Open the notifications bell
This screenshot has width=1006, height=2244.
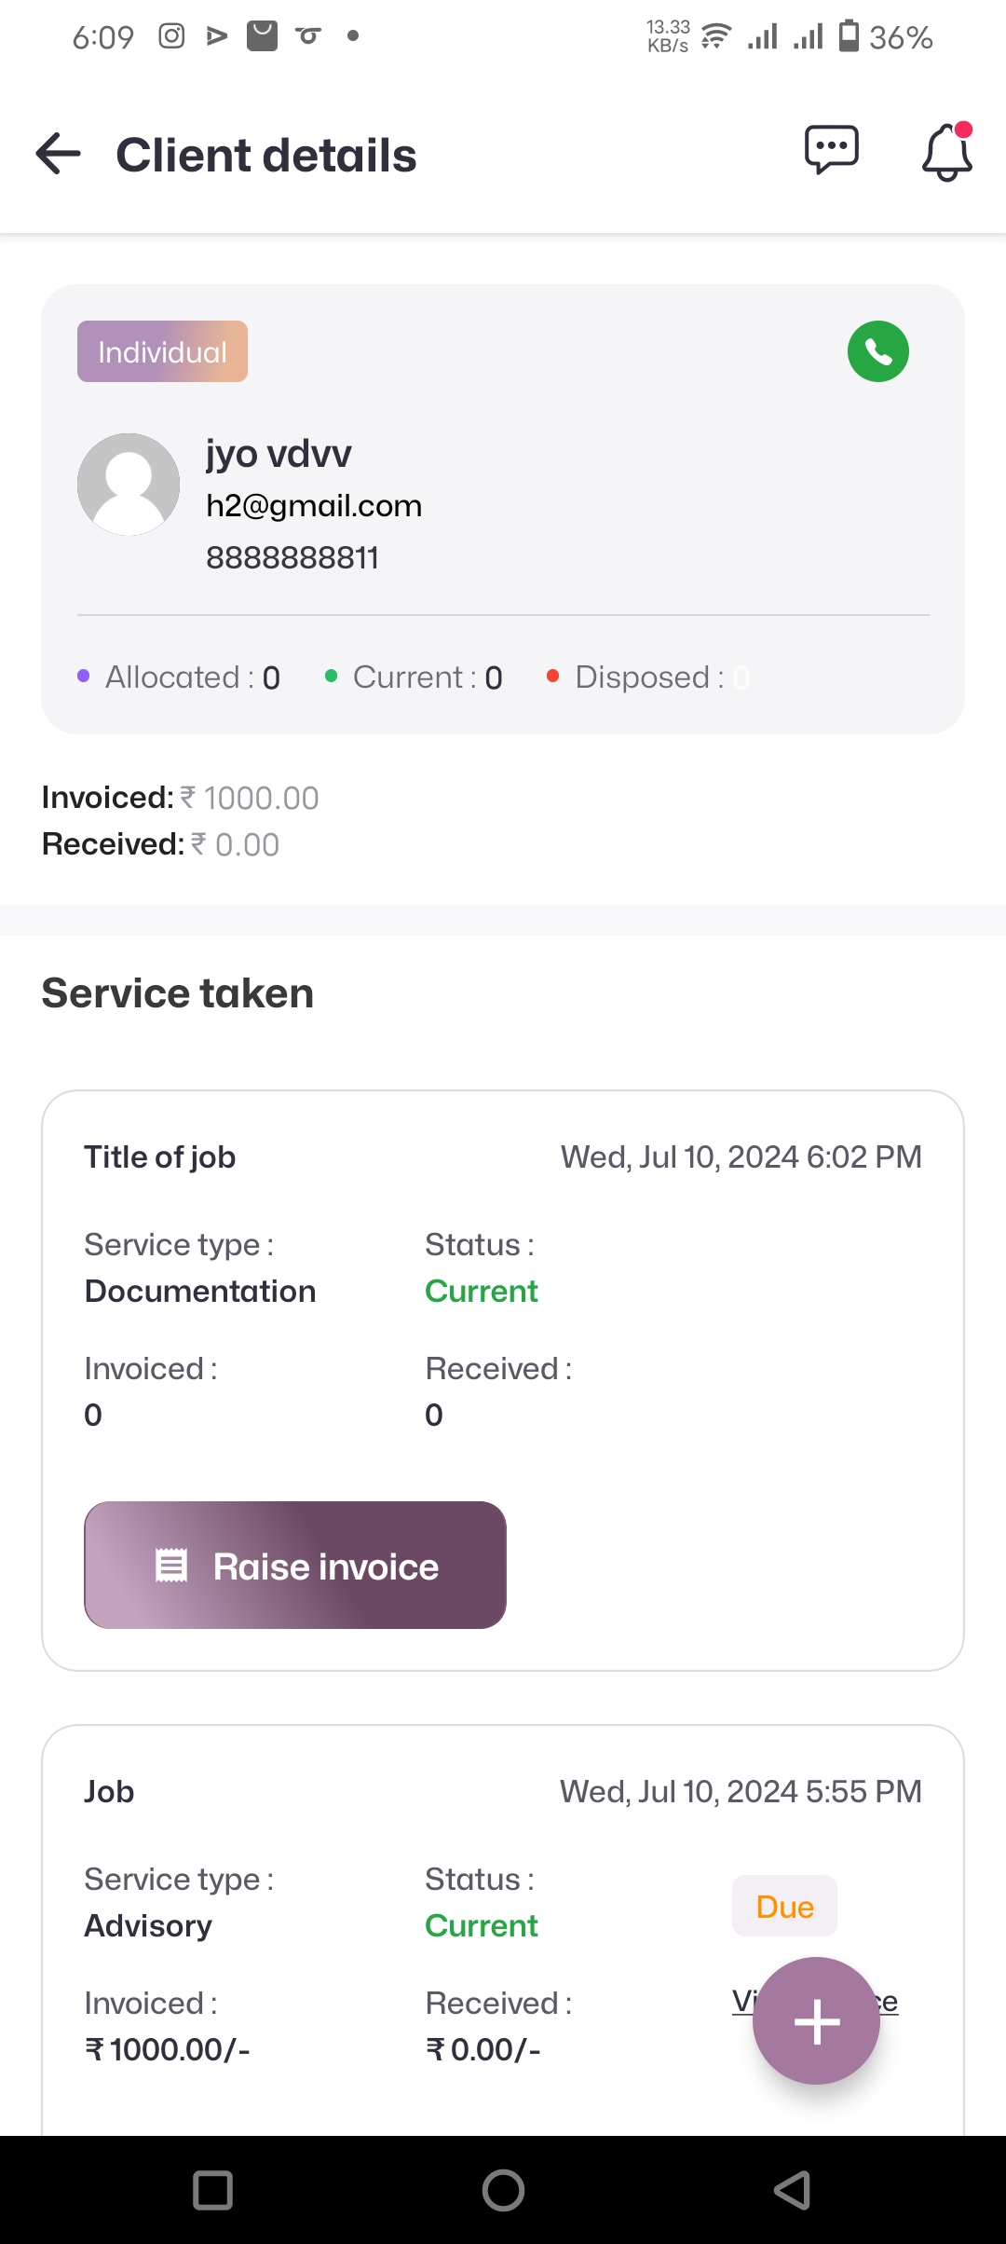[x=946, y=152]
